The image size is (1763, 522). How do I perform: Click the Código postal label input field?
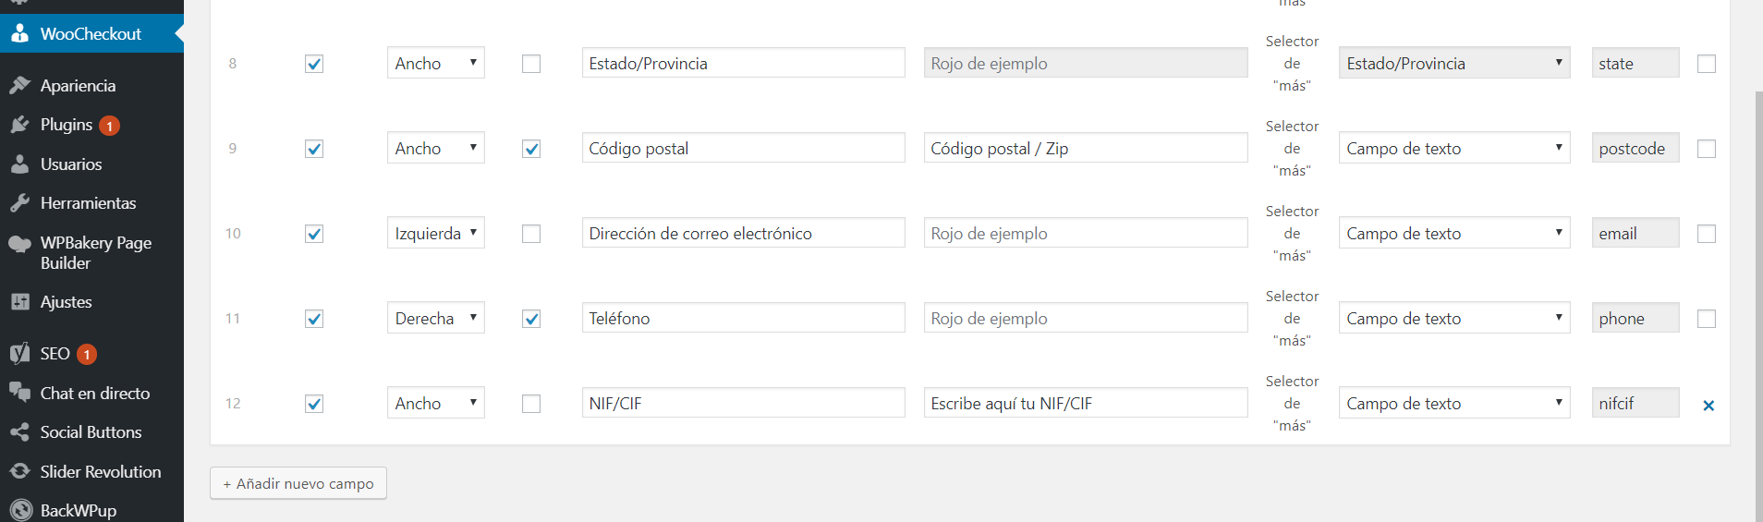pyautogui.click(x=743, y=149)
